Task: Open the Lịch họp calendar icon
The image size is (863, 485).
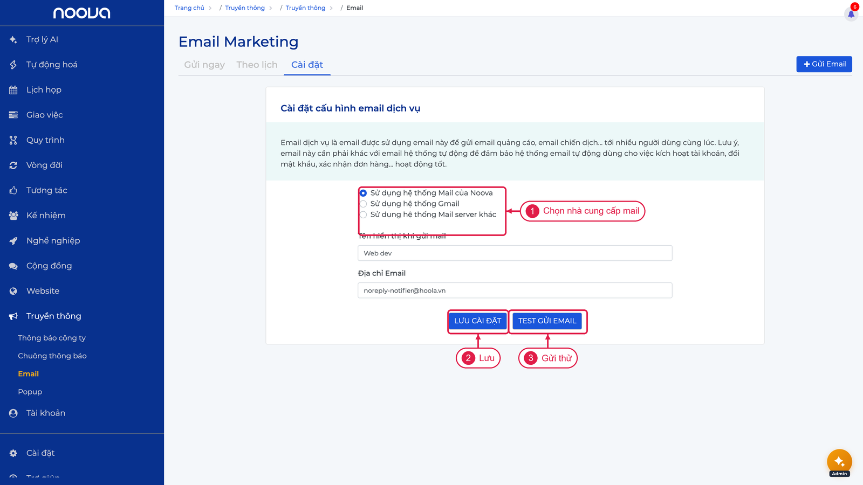Action: (x=13, y=90)
